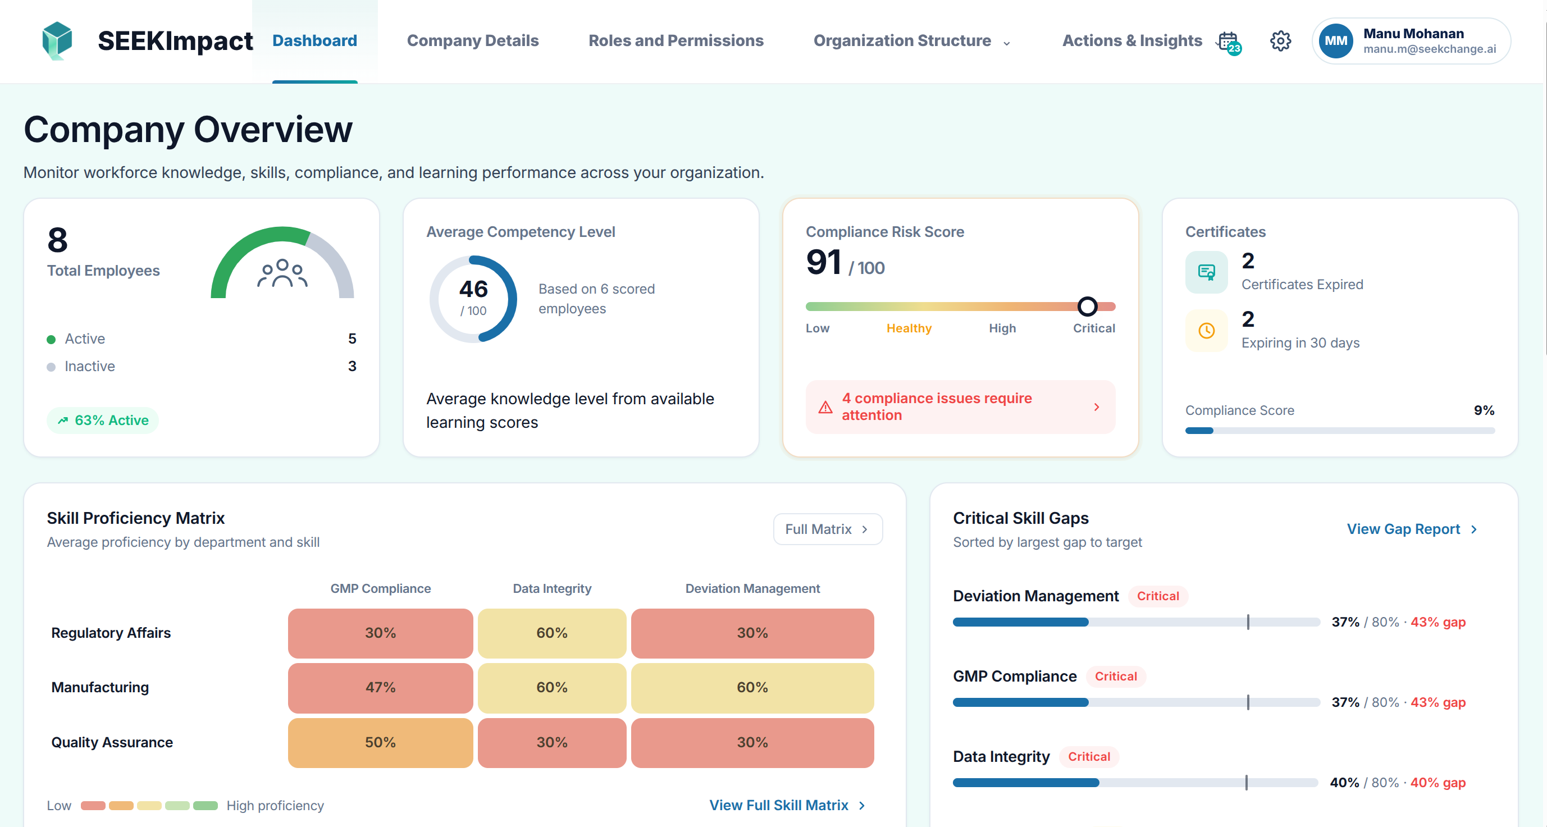Screen dimensions: 1547x827
Task: Click the Company Overview heading
Action: coord(188,130)
